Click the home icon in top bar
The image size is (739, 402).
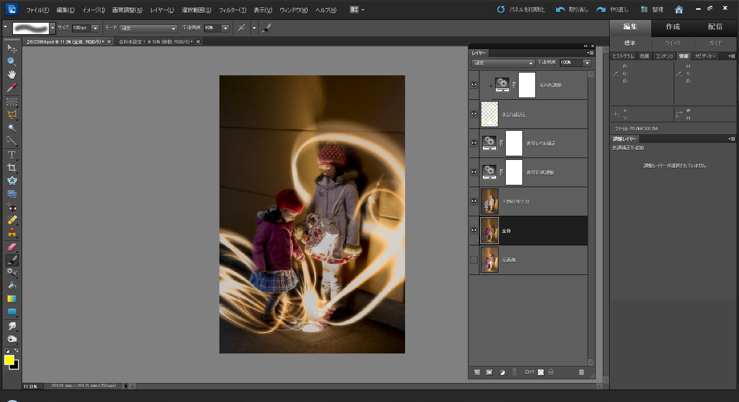(x=678, y=9)
